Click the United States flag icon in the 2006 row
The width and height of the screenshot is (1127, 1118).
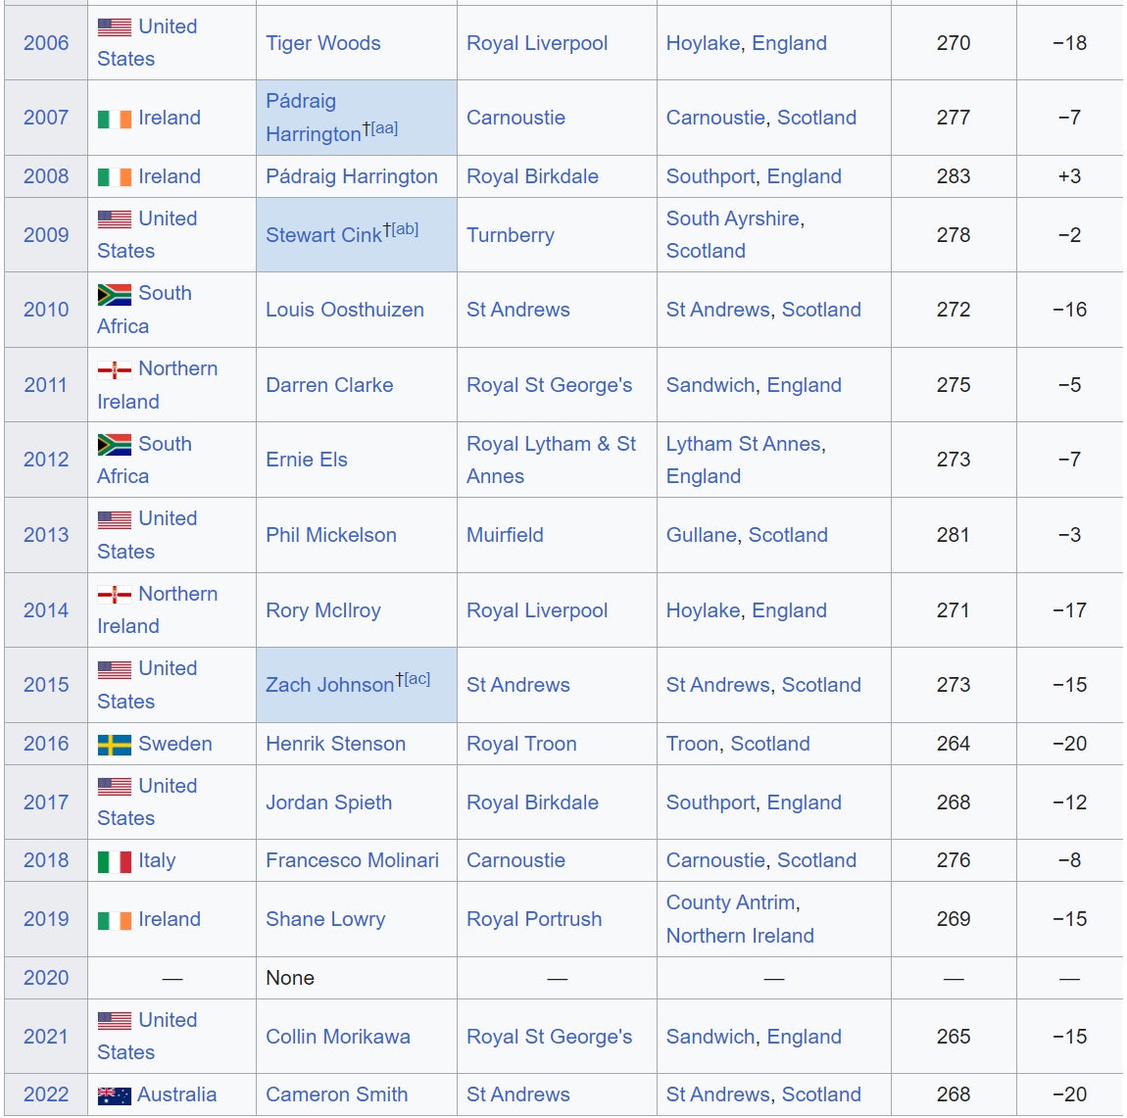[115, 27]
